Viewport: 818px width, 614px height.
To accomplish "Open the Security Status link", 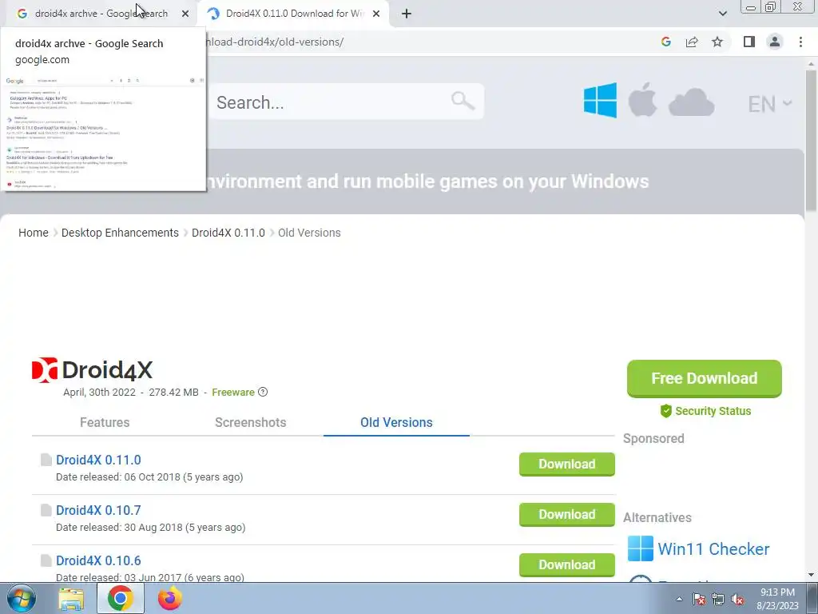I will coord(713,411).
